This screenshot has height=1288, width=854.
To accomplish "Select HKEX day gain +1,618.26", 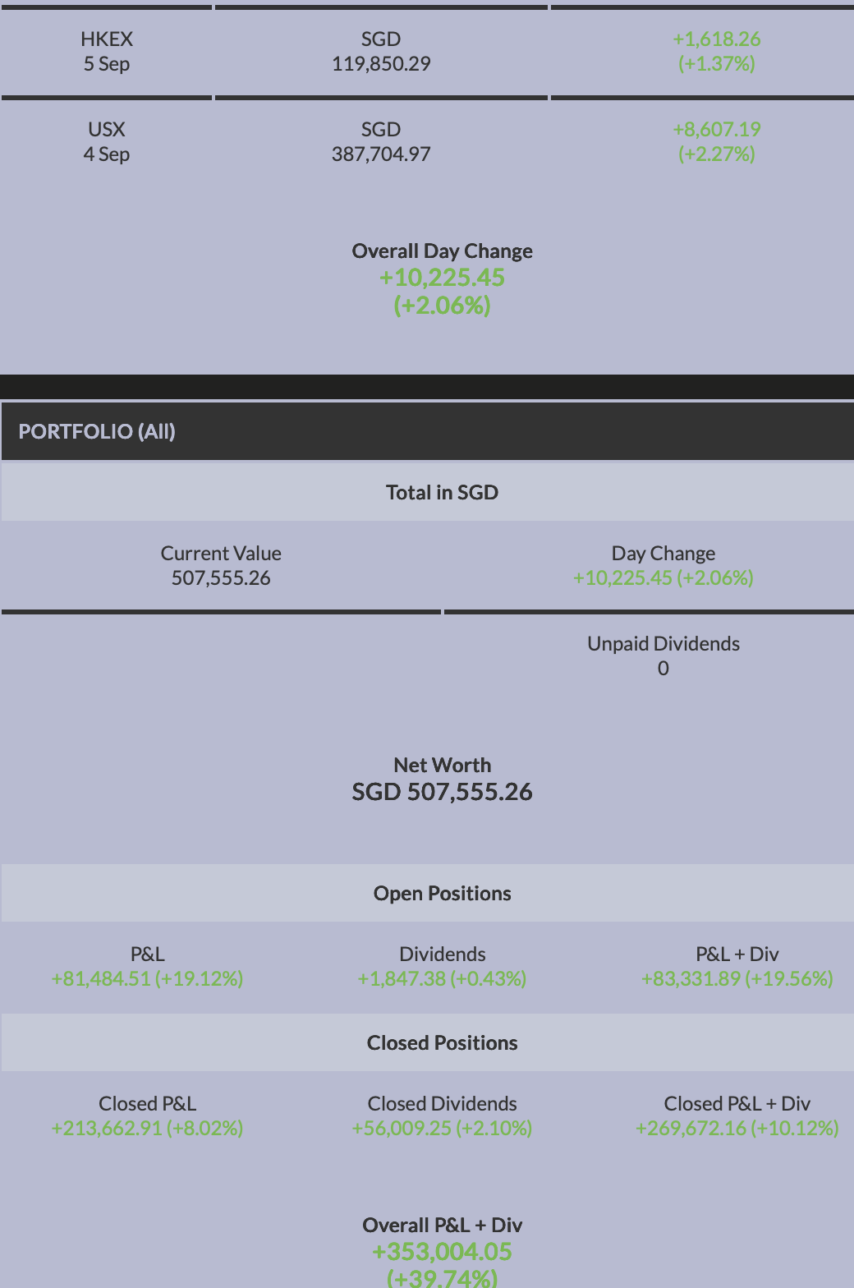I will (716, 39).
